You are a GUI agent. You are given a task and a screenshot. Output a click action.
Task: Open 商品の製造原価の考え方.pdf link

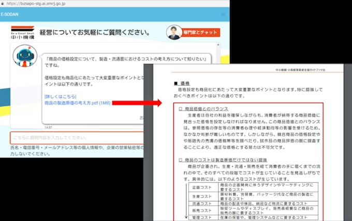tap(77, 103)
